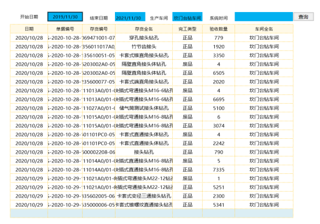Click the 日期 column header
Viewport: 320px width, 224px height.
tap(29, 29)
